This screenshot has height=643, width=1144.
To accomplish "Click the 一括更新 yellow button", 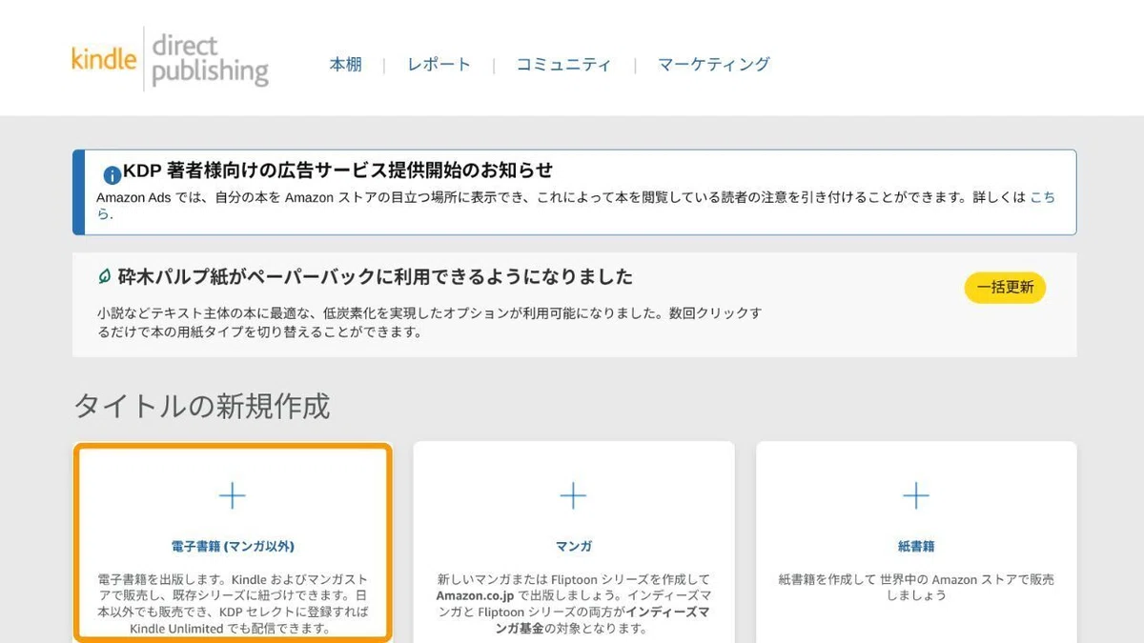I will tap(1005, 288).
